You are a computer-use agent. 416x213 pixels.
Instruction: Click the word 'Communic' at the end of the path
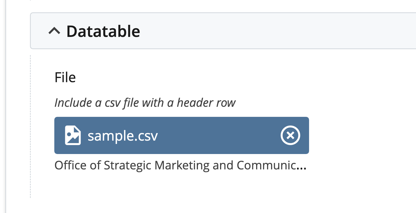[x=268, y=165]
